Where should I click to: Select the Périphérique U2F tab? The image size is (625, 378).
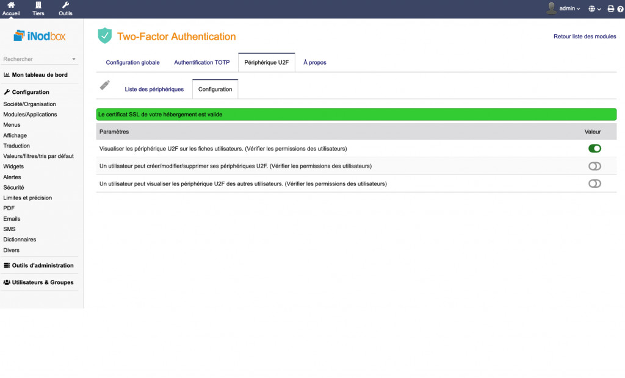point(266,63)
